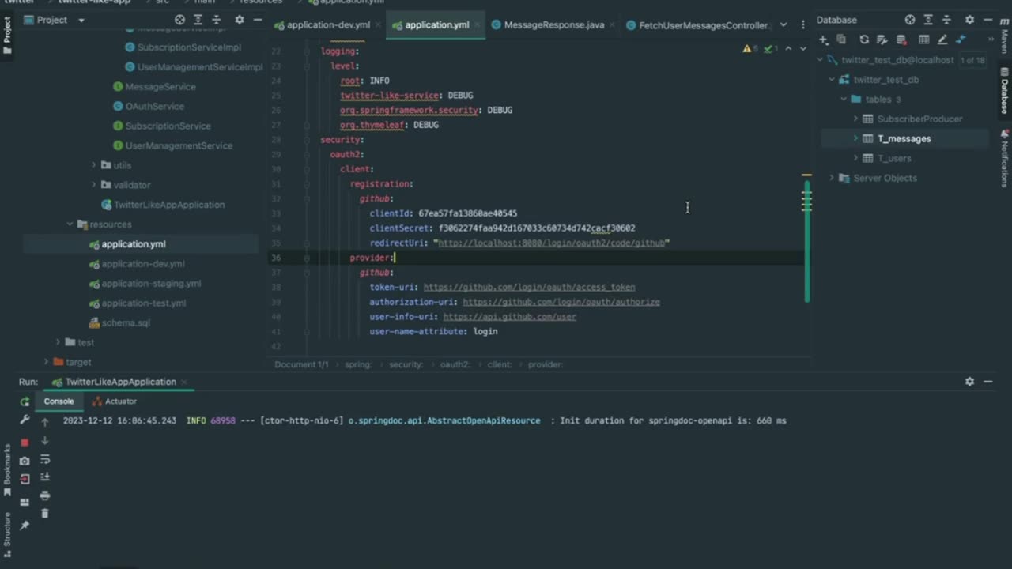
Task: Open table editor icon in Database toolbar
Action: coord(923,40)
